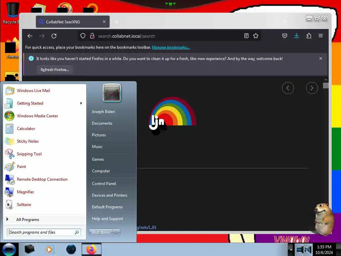341x256 pixels.
Task: Launch the Snipping Tool
Action: tap(45, 154)
